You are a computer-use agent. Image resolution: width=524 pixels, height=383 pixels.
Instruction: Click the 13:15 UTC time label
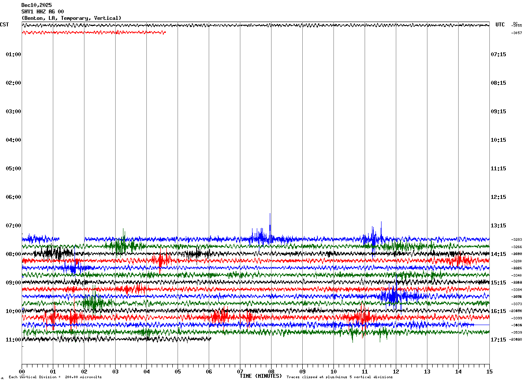pos(498,226)
